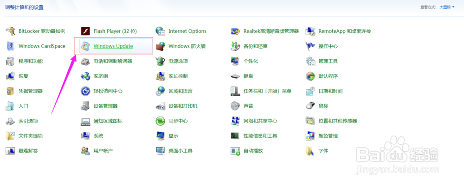Image resolution: width=464 pixels, height=185 pixels.
Task: Click the 默认程序 link text
Action: pyautogui.click(x=328, y=76)
